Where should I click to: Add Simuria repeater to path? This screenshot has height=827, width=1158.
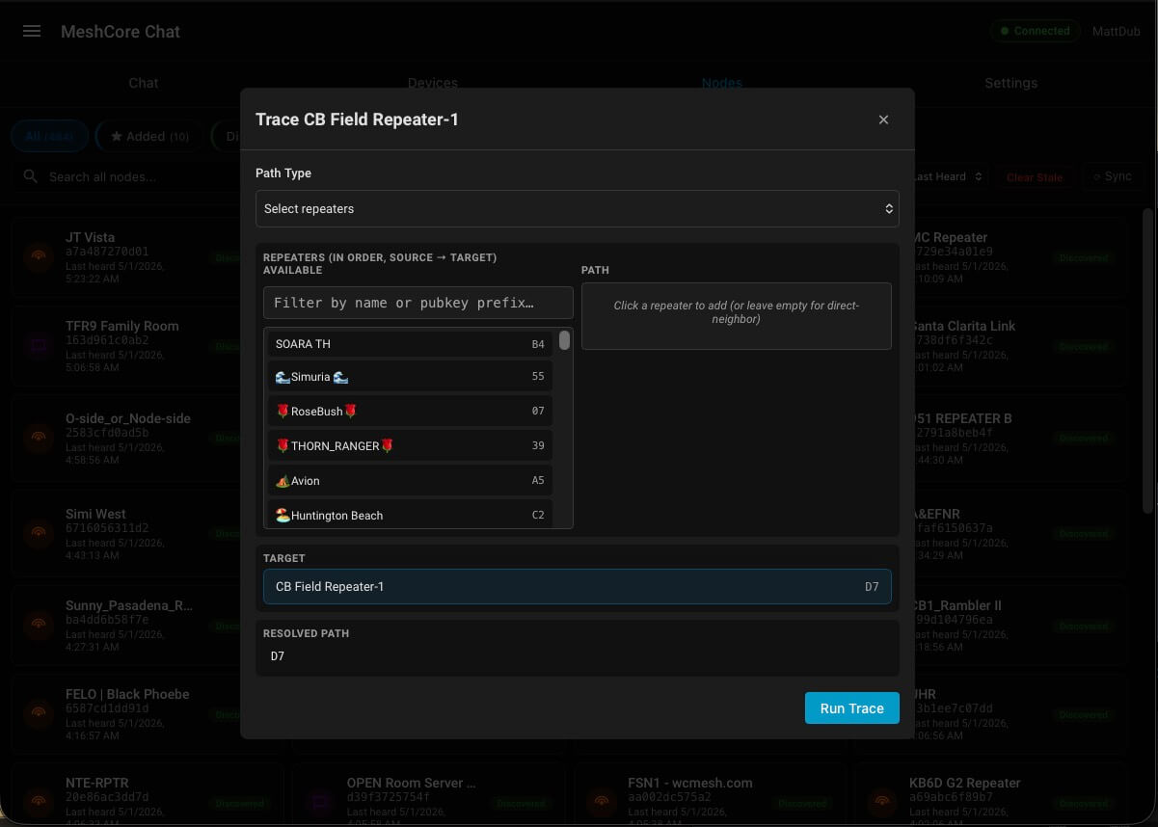coord(410,377)
